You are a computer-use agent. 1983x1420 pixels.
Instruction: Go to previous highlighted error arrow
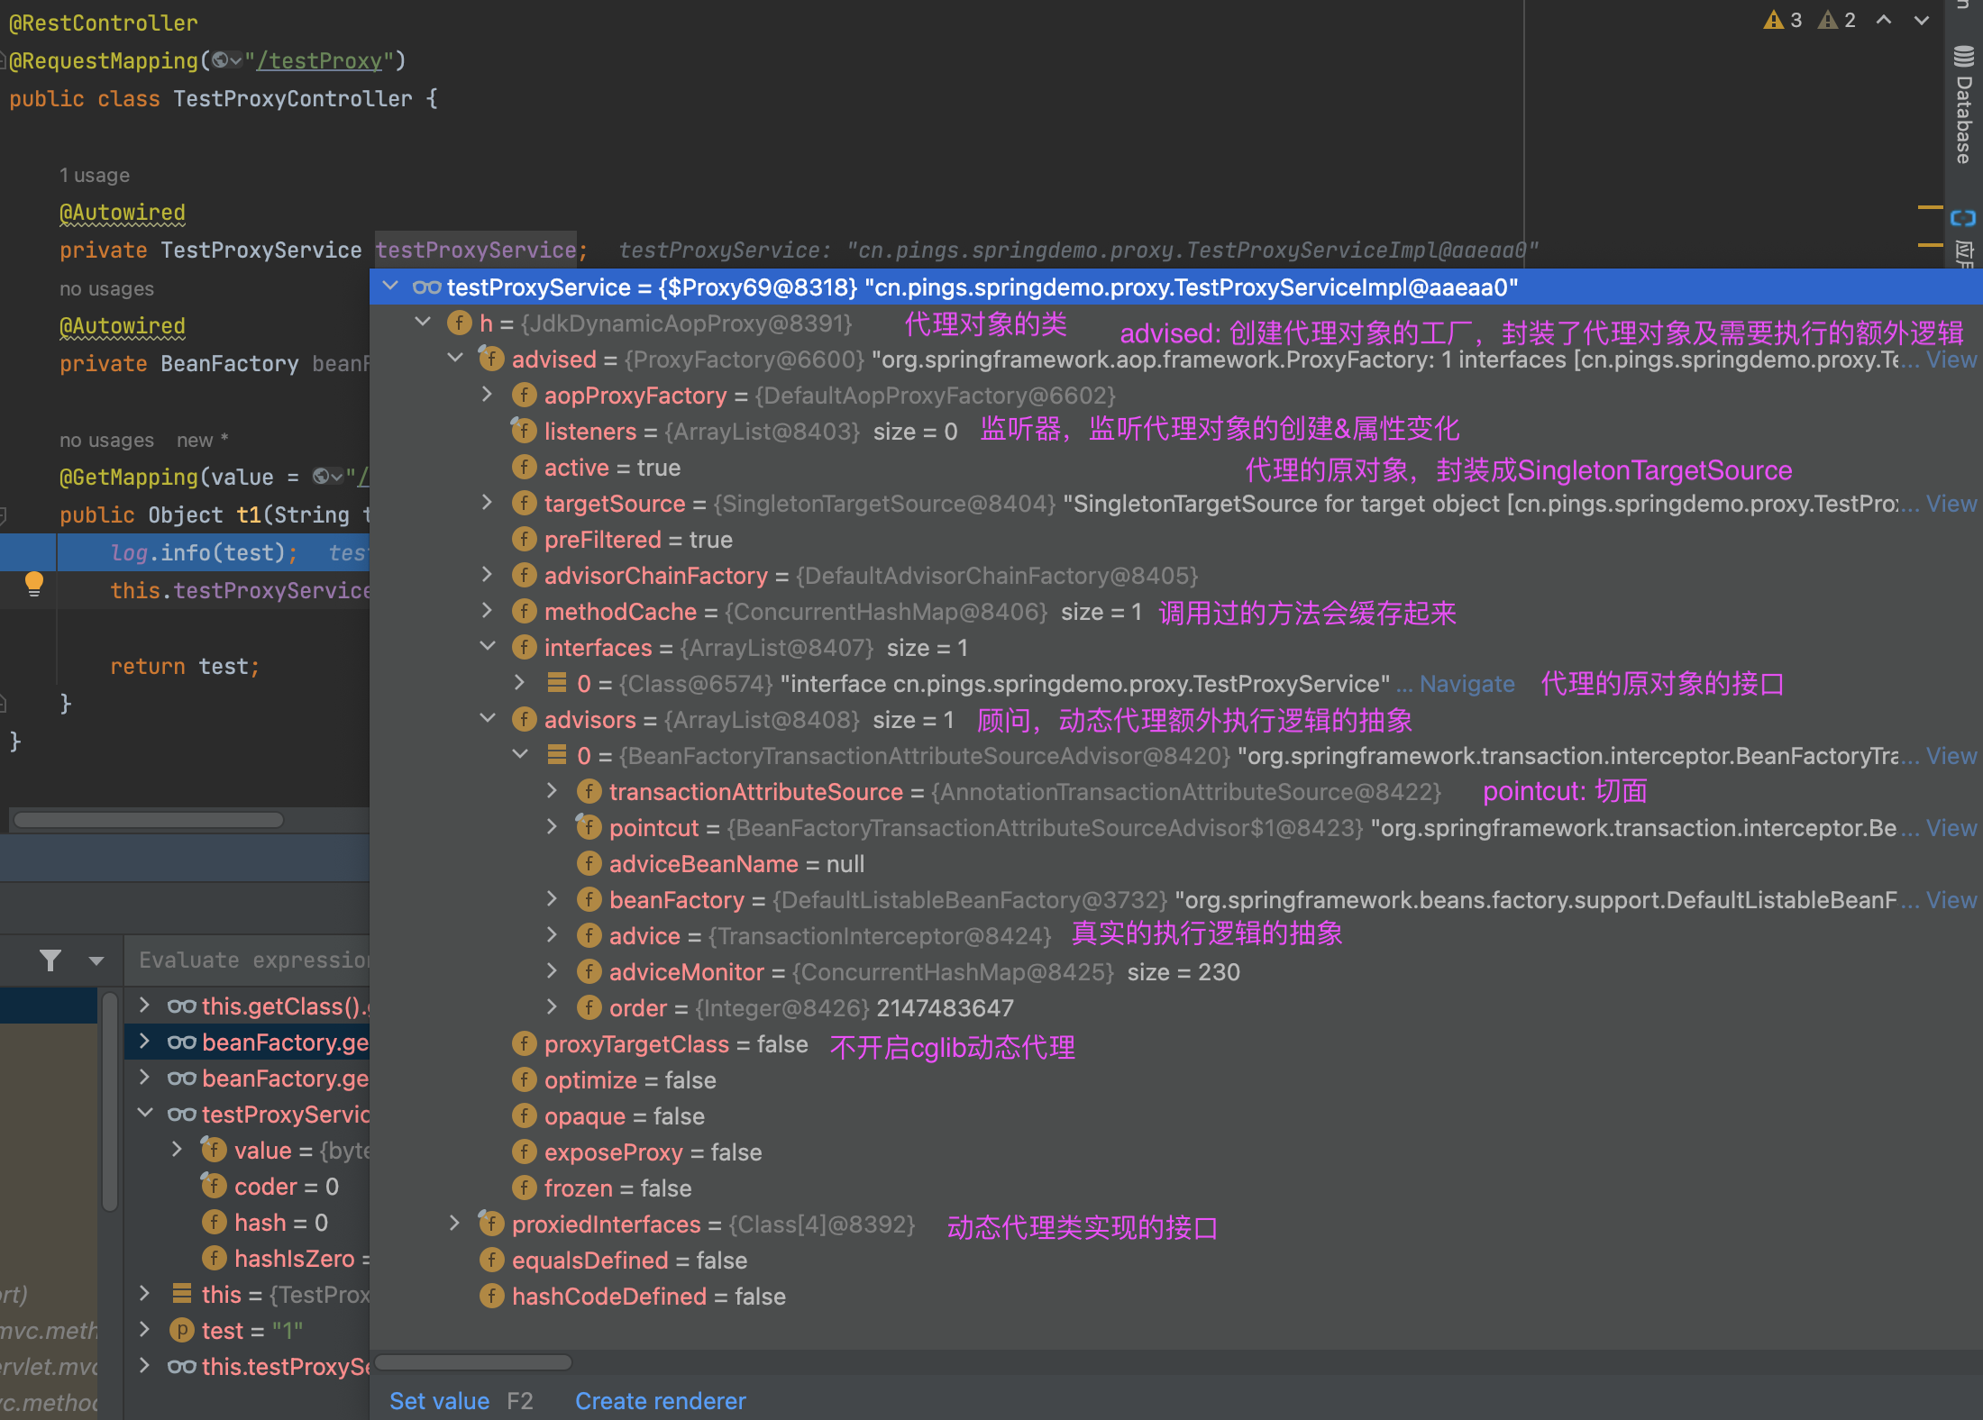[x=1884, y=20]
